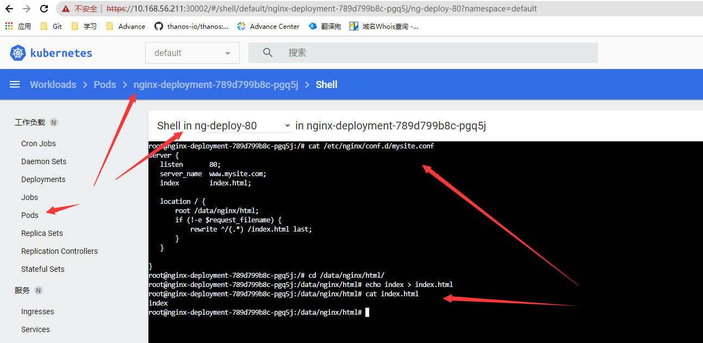
Task: Open Stateful Sets in sidebar
Action: pos(42,269)
